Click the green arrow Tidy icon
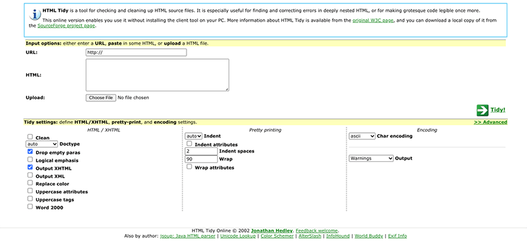Screen dimensions: 527x242 point(482,110)
